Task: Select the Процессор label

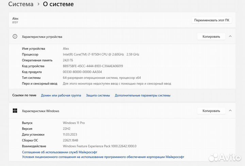Action: (x=30, y=55)
